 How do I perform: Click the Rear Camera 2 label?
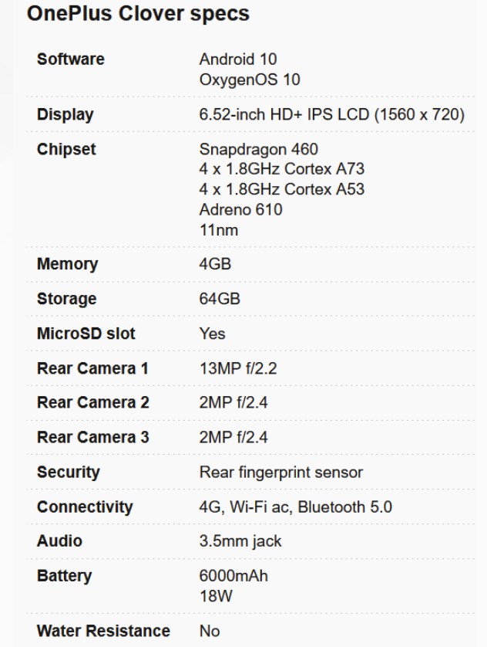tap(92, 403)
